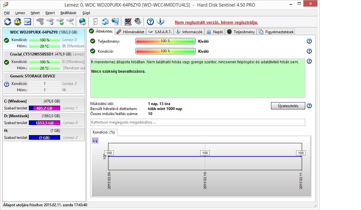The image size is (361, 210).
Task: Open the Súgó menu
Action: [86, 13]
